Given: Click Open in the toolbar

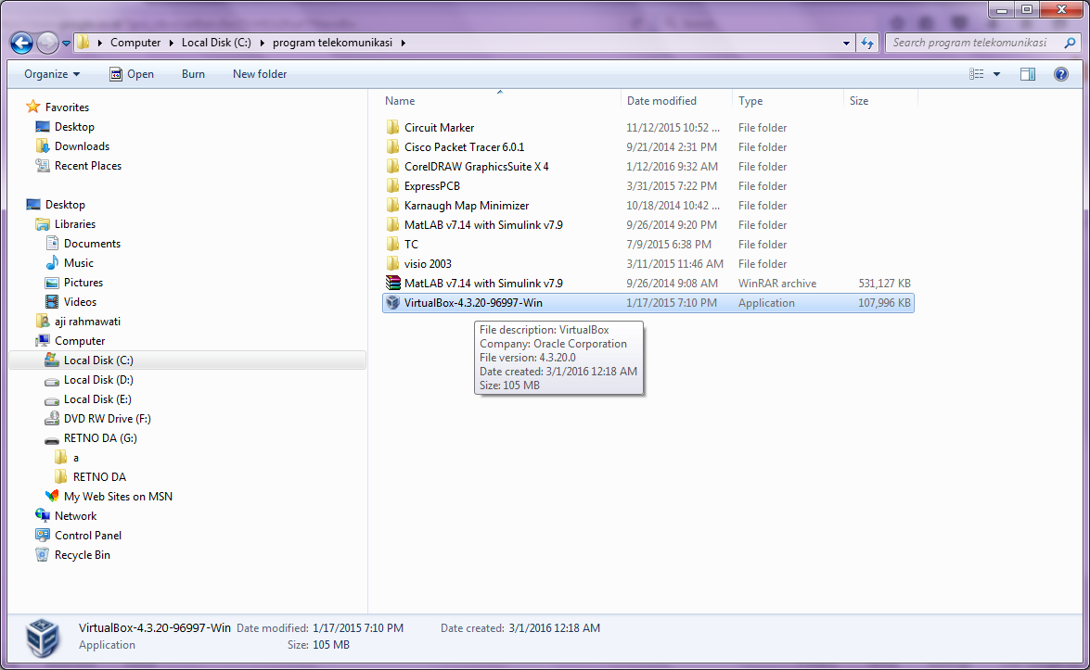Looking at the screenshot, I should [x=132, y=73].
